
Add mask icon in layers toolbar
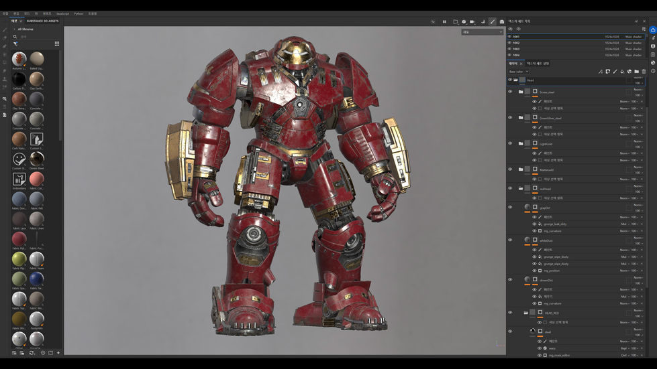[x=608, y=72]
